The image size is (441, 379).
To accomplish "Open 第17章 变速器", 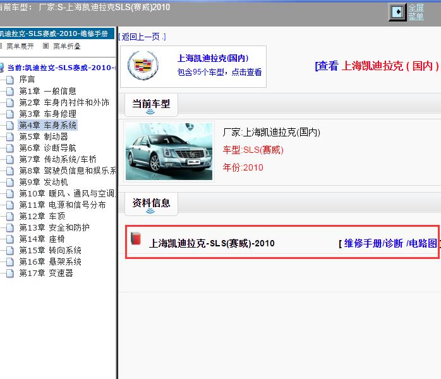I will click(46, 273).
